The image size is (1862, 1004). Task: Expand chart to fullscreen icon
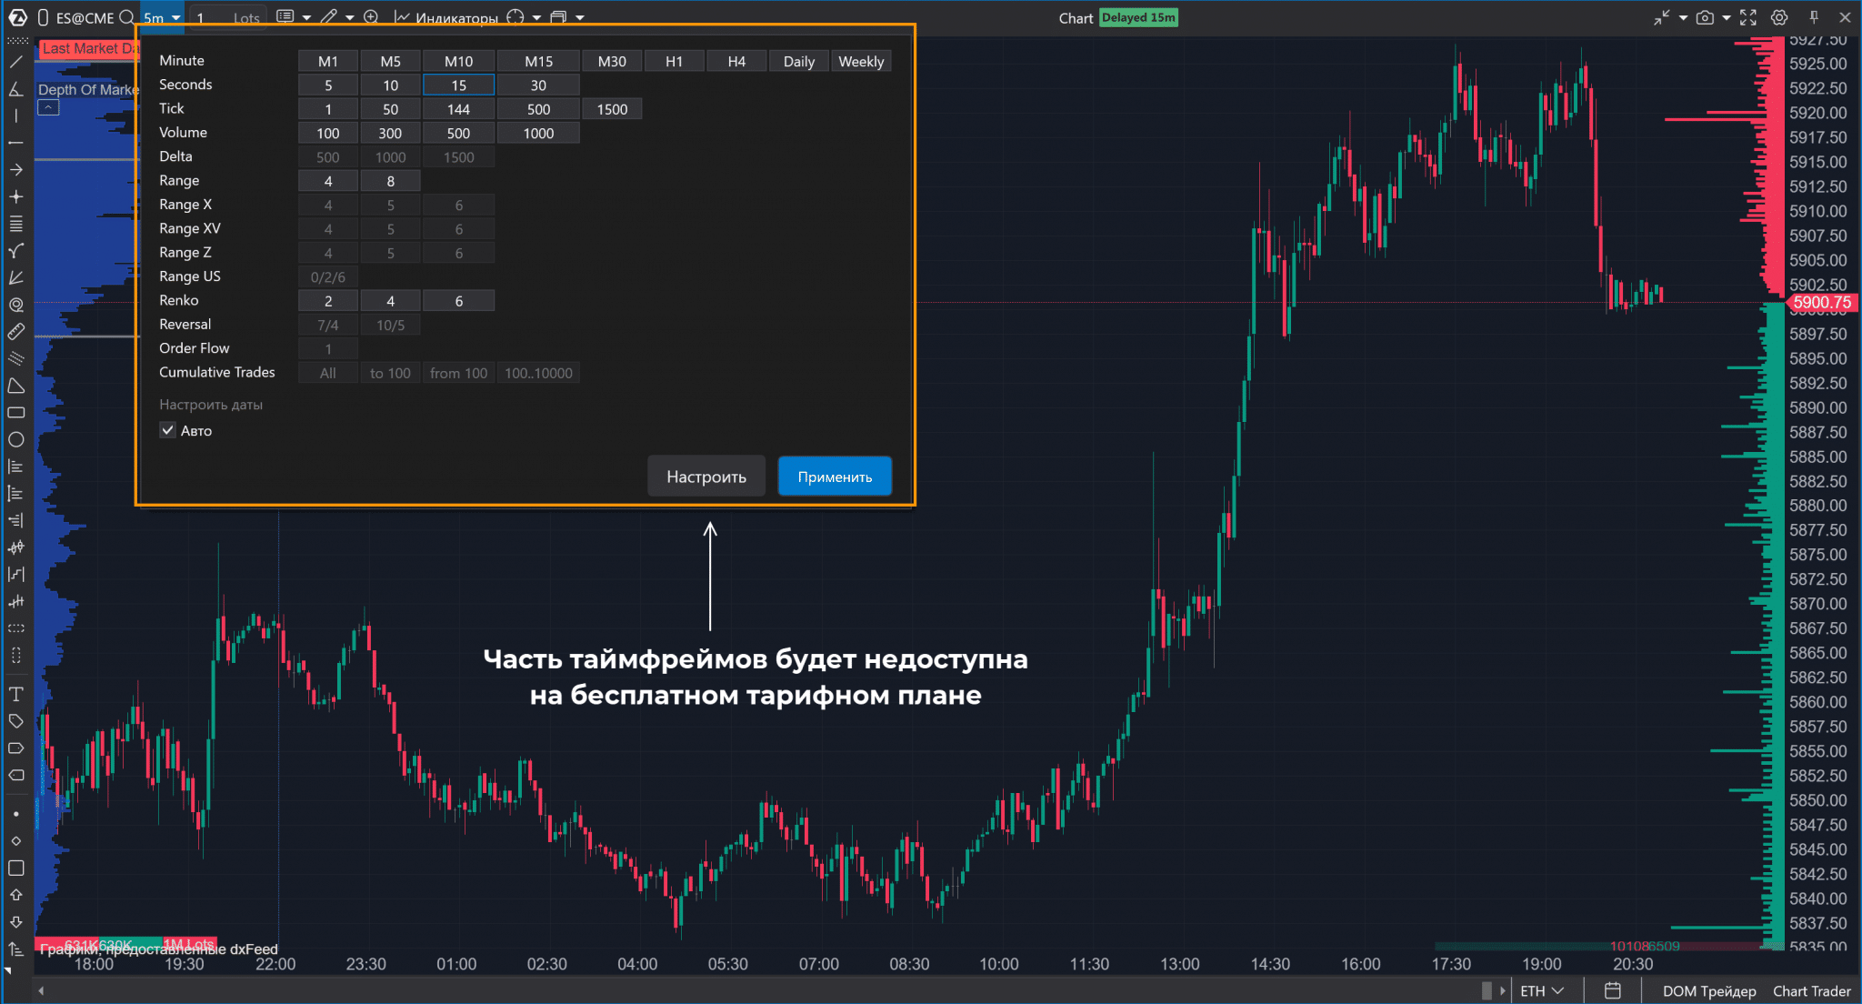click(x=1747, y=17)
